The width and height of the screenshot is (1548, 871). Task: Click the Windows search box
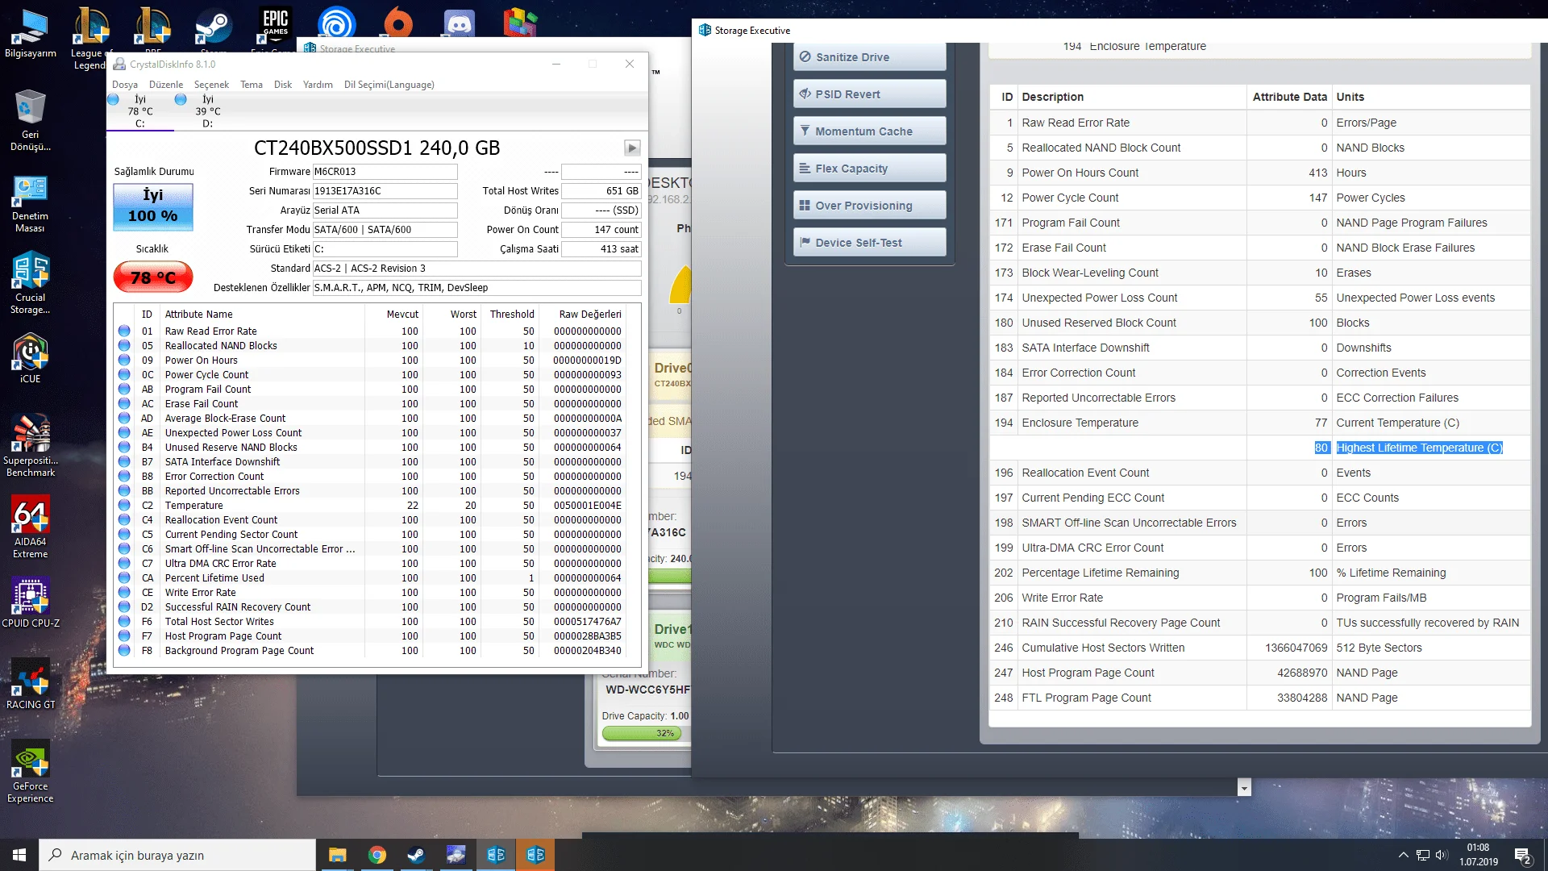pos(177,855)
